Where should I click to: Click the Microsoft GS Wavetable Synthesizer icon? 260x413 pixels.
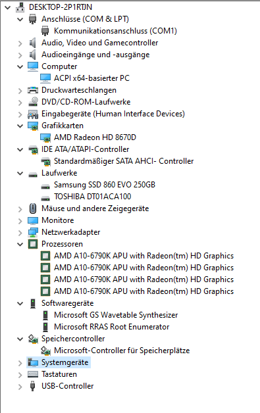[45, 315]
